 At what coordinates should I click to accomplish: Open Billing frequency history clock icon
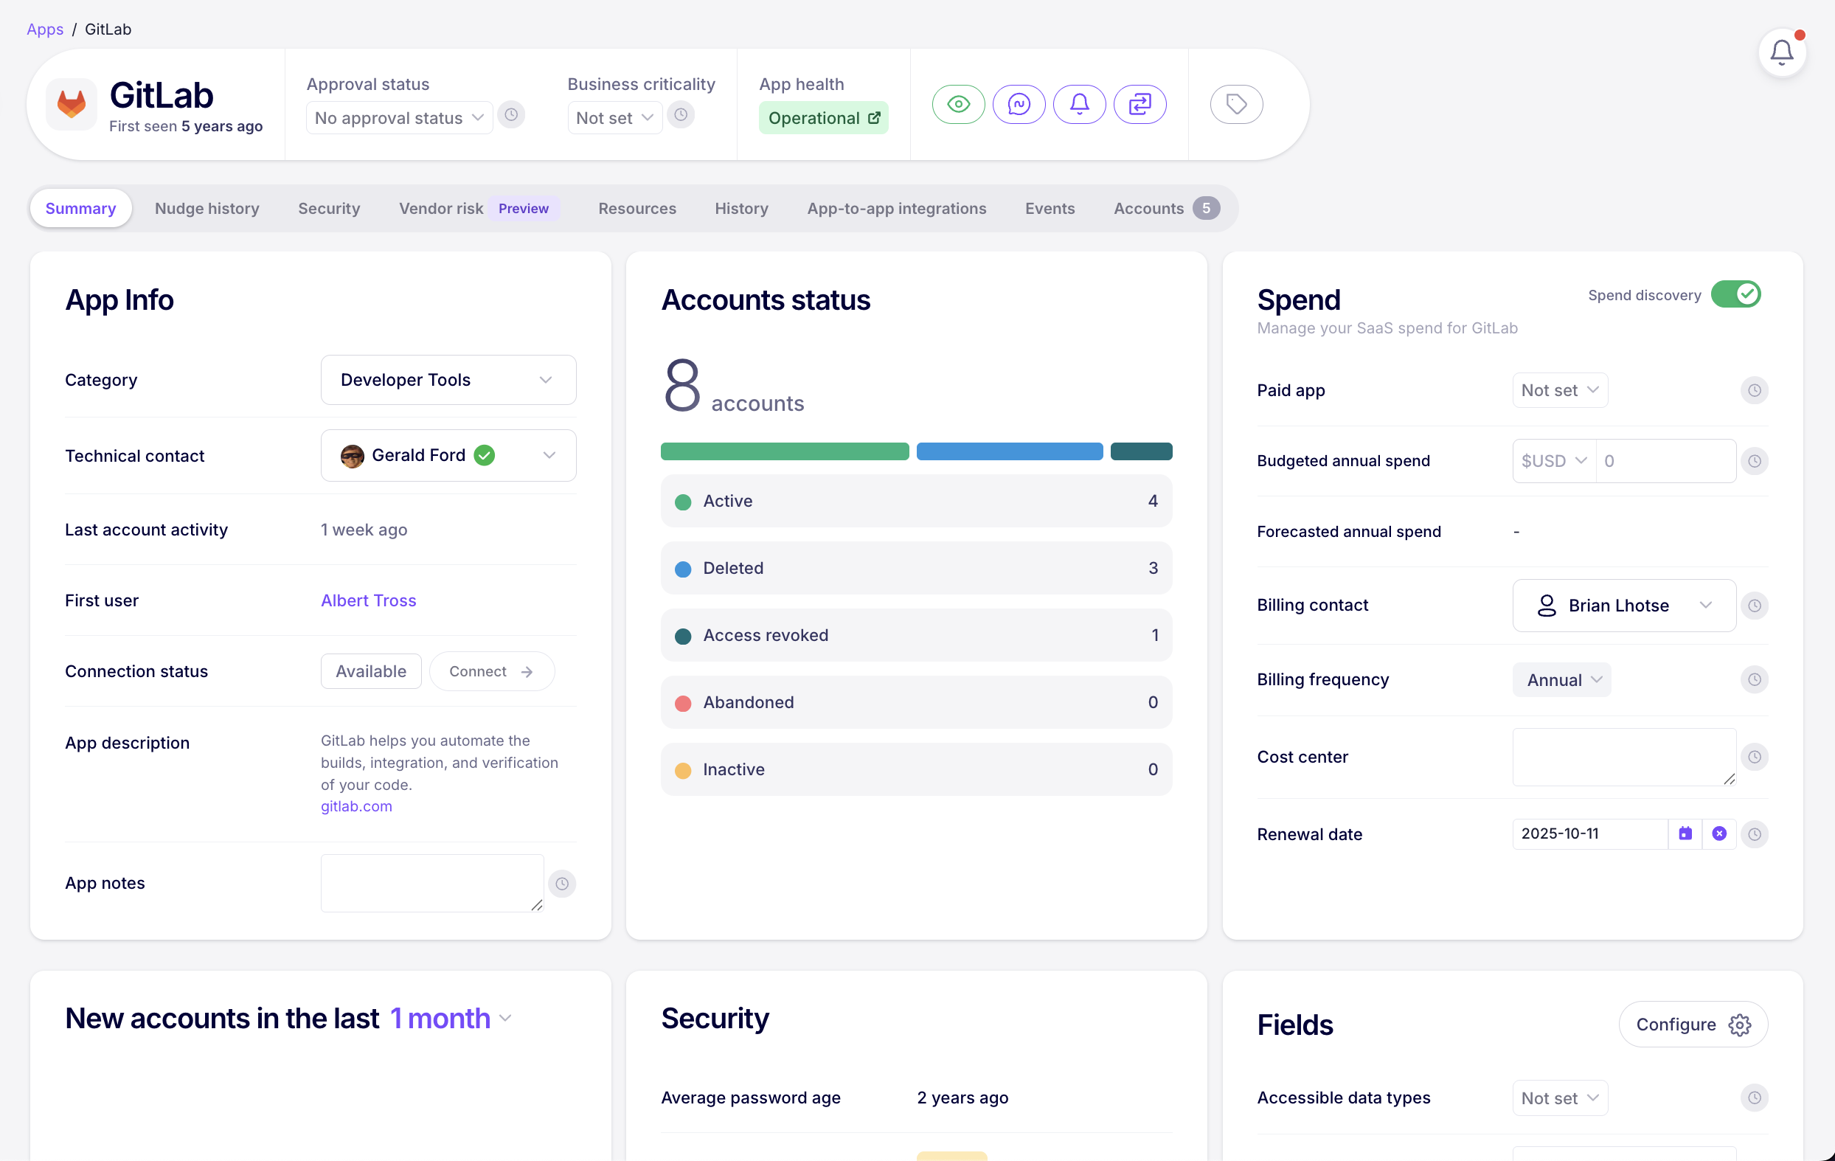[1754, 679]
